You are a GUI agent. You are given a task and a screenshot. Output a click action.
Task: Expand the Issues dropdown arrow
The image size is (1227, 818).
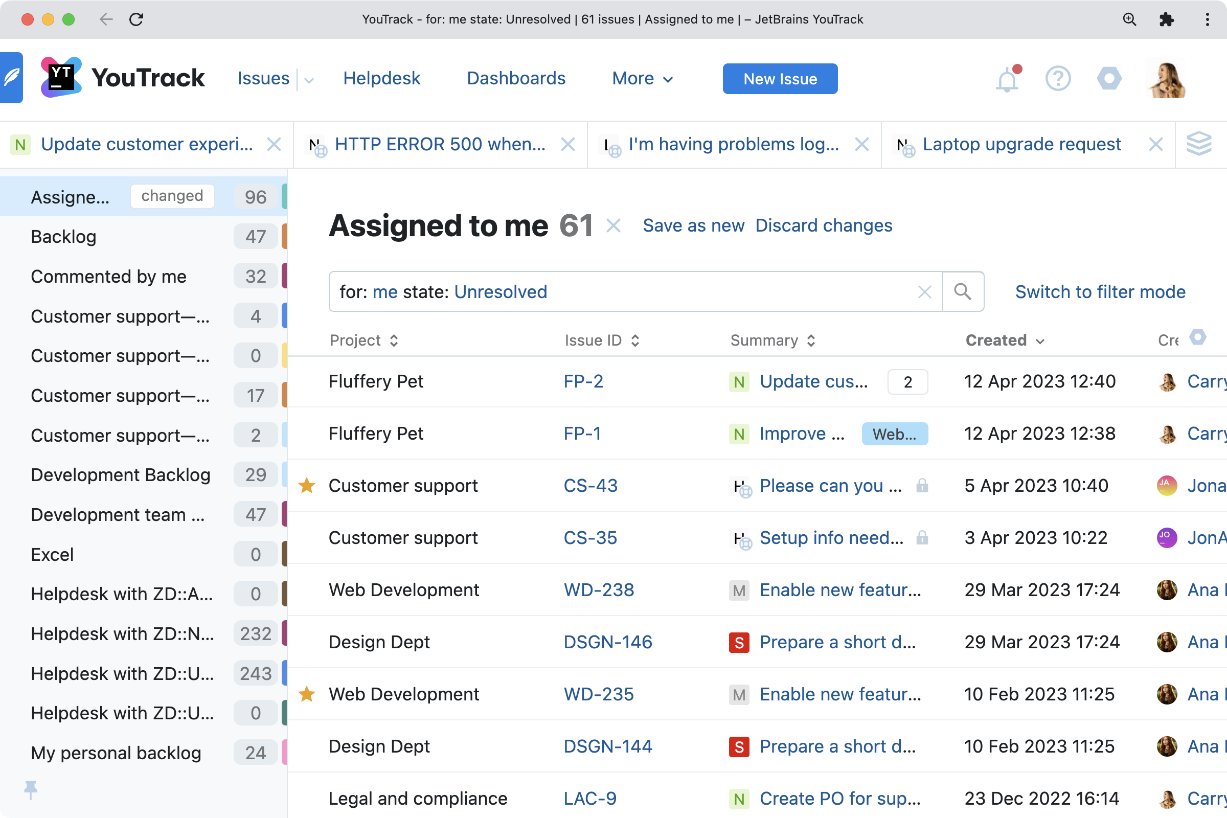(x=309, y=80)
